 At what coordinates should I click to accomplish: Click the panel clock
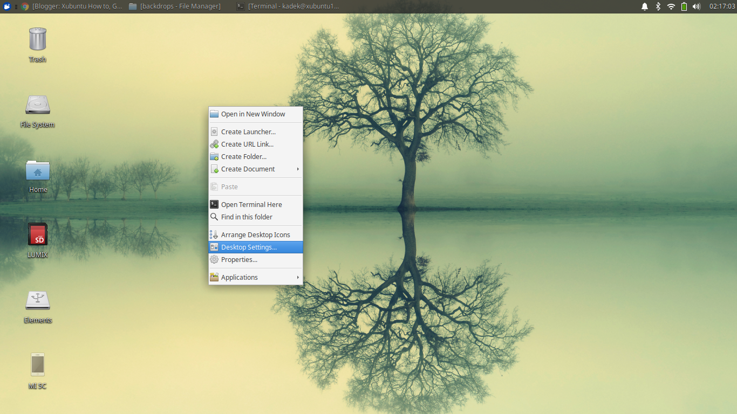tap(722, 6)
